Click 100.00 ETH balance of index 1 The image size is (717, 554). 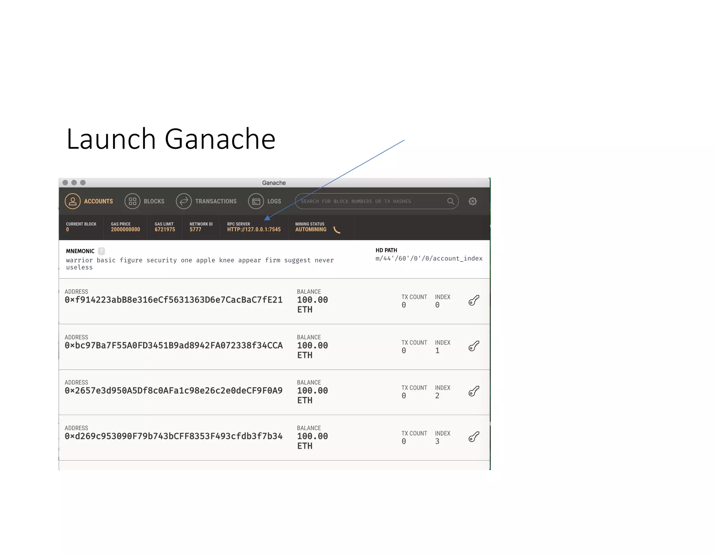312,350
